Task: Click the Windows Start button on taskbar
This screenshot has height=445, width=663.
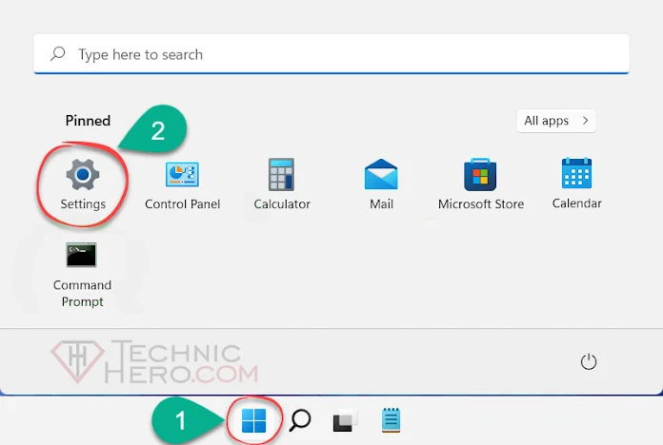Action: (253, 420)
